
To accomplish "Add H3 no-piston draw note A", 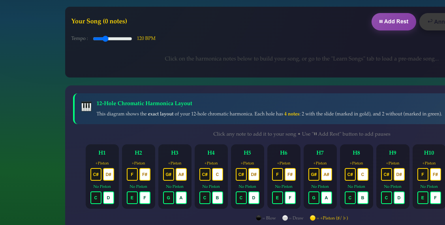I will 181,198.
